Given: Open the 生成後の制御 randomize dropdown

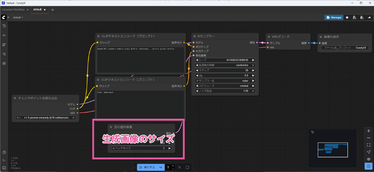Looking at the screenshot, I should pos(225,65).
